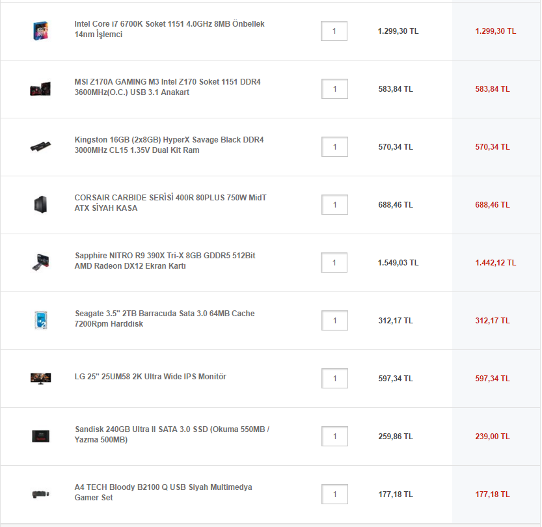Click the A4 Tech Bloody gamer set thumbnail
Viewport: 542px width, 527px height.
tap(41, 494)
